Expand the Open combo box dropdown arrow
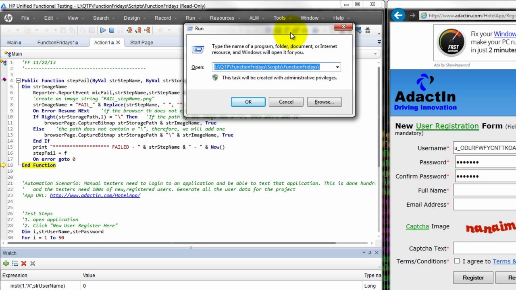This screenshot has width=516, height=290. (337, 67)
